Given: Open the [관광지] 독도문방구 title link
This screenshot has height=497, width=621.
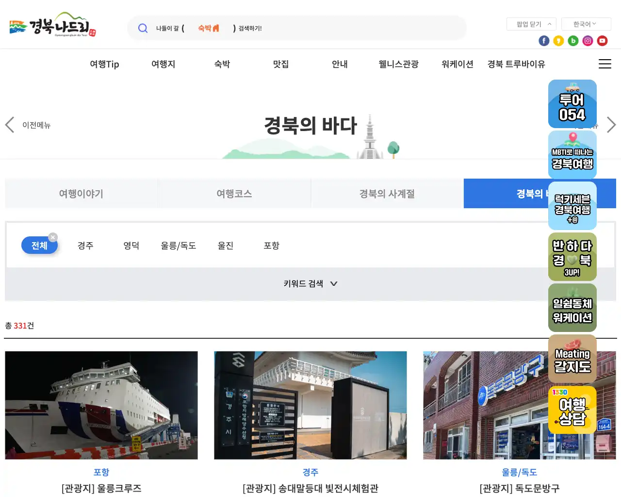Looking at the screenshot, I should click(x=520, y=488).
